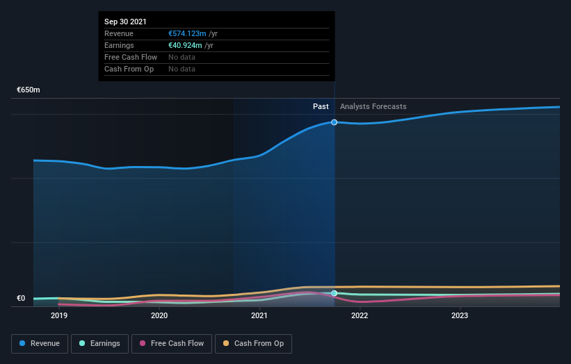Click the €650m y-axis label
The height and width of the screenshot is (364, 571).
[x=29, y=90]
